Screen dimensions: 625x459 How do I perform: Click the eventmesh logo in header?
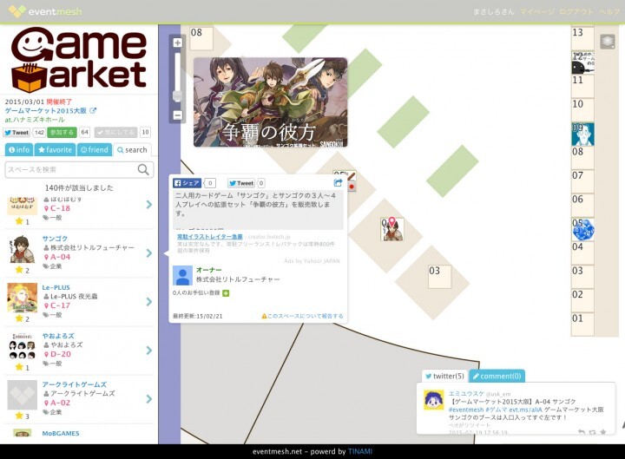tap(44, 11)
